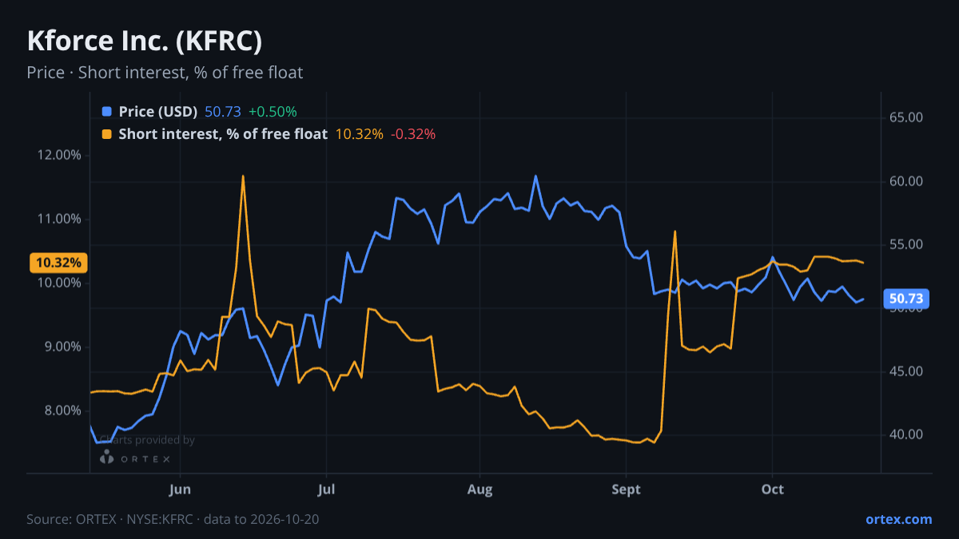This screenshot has width=959, height=539.
Task: Click the Aug x-axis label
Action: pos(479,489)
